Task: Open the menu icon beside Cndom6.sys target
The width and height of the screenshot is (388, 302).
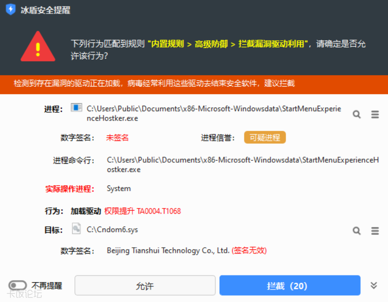Action: tap(375, 231)
